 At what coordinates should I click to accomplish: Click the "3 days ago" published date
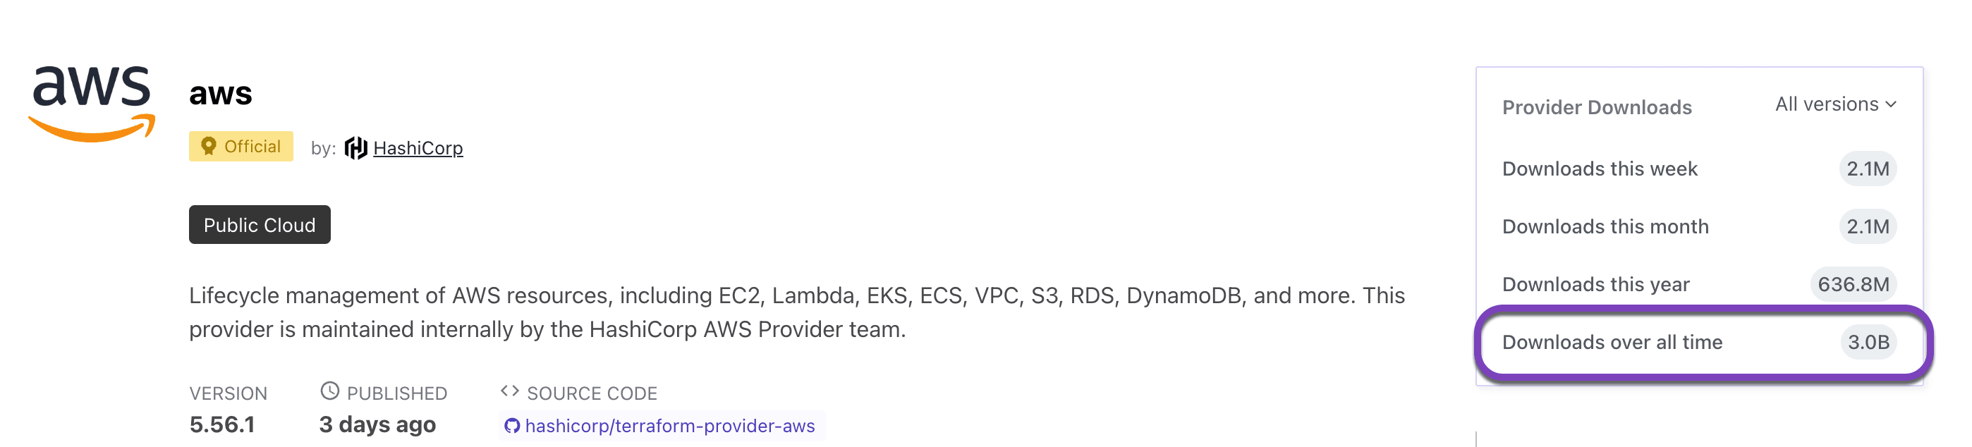click(x=377, y=424)
